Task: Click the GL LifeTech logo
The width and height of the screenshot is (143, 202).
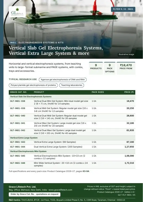Action: (17, 12)
